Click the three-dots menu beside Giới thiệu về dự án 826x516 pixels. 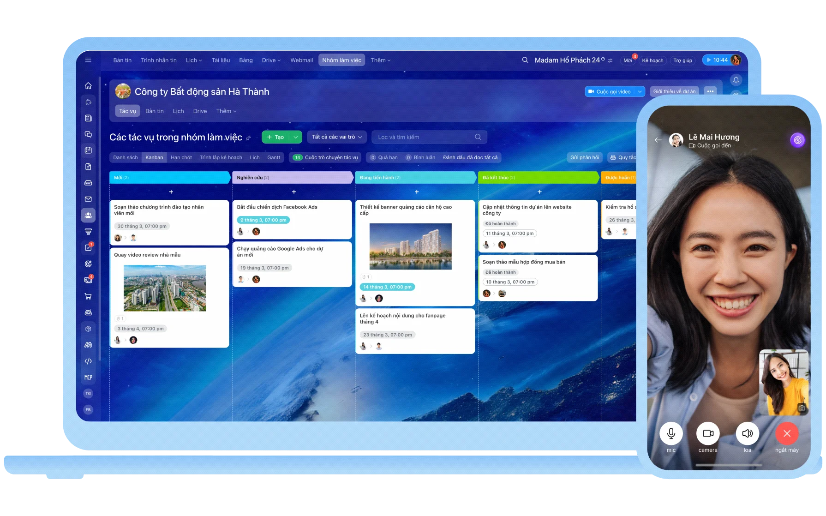[710, 91]
